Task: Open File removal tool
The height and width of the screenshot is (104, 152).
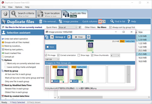Action: (48, 22)
